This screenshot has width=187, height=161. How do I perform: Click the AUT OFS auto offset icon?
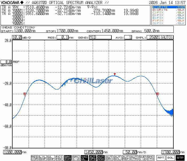92,158
